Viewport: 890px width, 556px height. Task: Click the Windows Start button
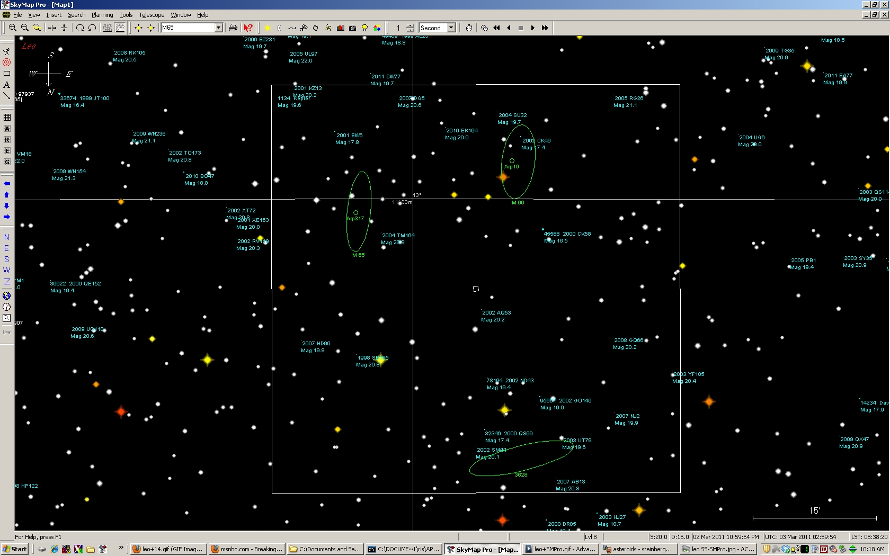(x=15, y=549)
